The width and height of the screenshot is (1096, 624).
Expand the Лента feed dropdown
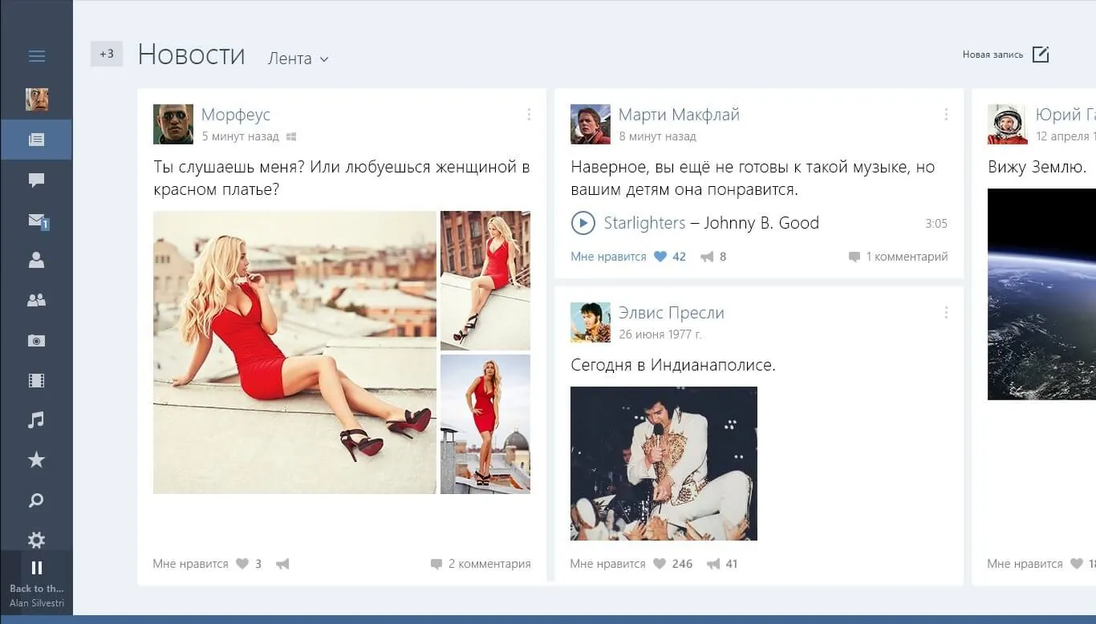coord(298,59)
